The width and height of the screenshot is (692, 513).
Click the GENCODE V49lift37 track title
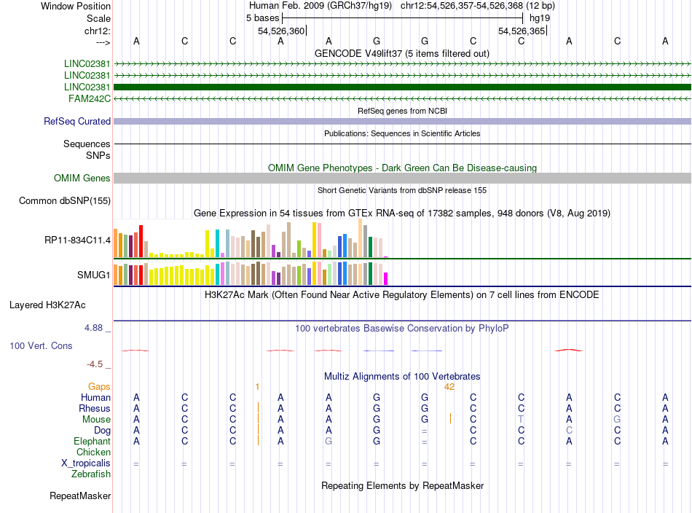point(401,54)
